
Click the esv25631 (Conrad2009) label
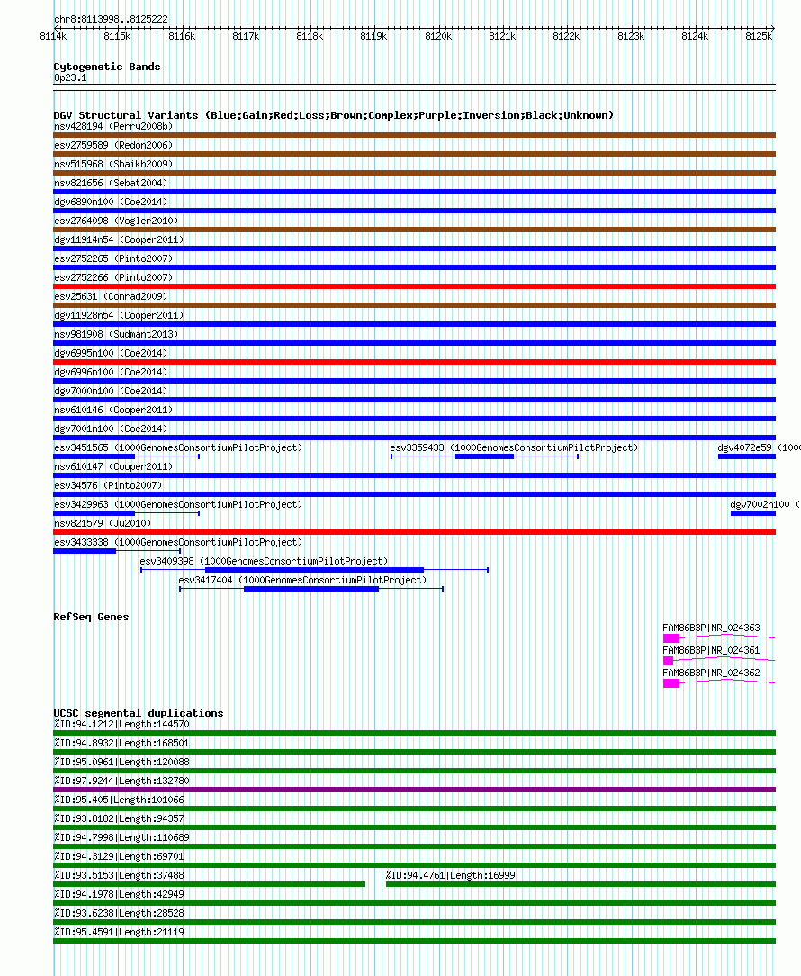coord(111,296)
